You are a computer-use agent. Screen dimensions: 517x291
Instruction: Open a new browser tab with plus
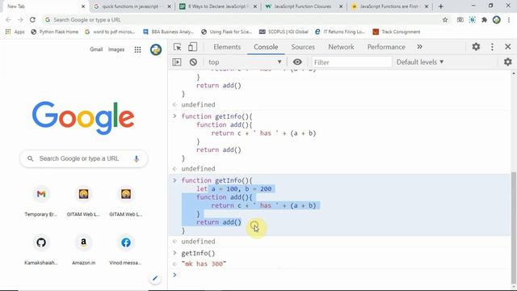(x=440, y=6)
